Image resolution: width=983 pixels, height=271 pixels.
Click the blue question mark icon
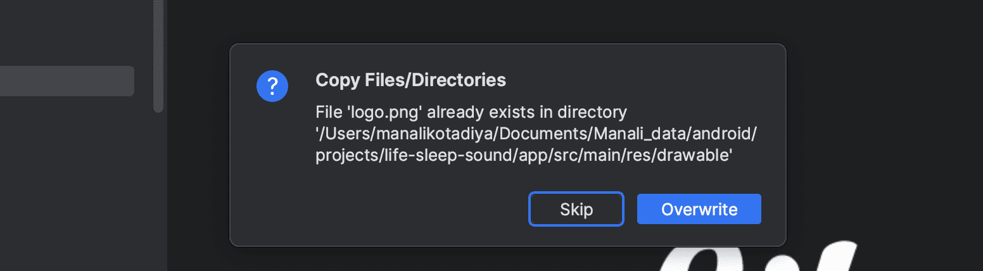tap(272, 85)
